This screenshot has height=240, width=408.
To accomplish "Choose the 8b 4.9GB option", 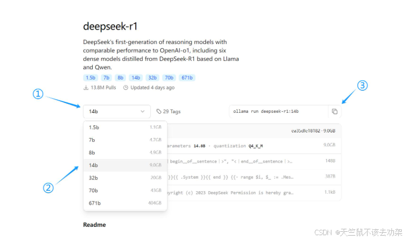I will pyautogui.click(x=125, y=153).
